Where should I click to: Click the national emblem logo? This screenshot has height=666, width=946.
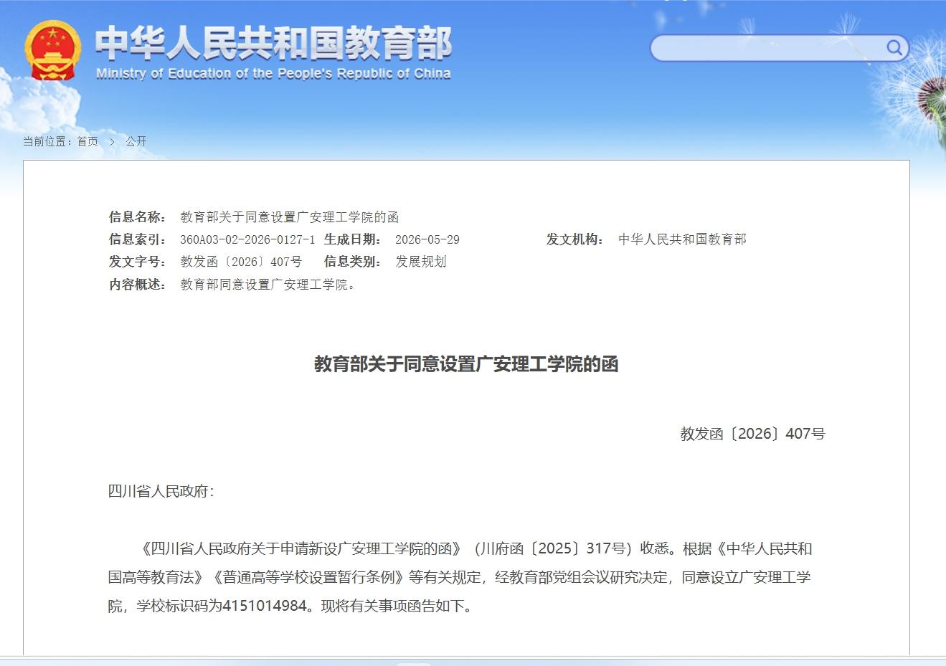click(52, 50)
